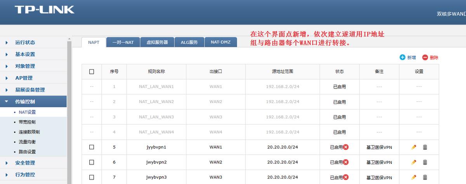Click the red minus 删除 icon
466x184 pixels.
425,57
